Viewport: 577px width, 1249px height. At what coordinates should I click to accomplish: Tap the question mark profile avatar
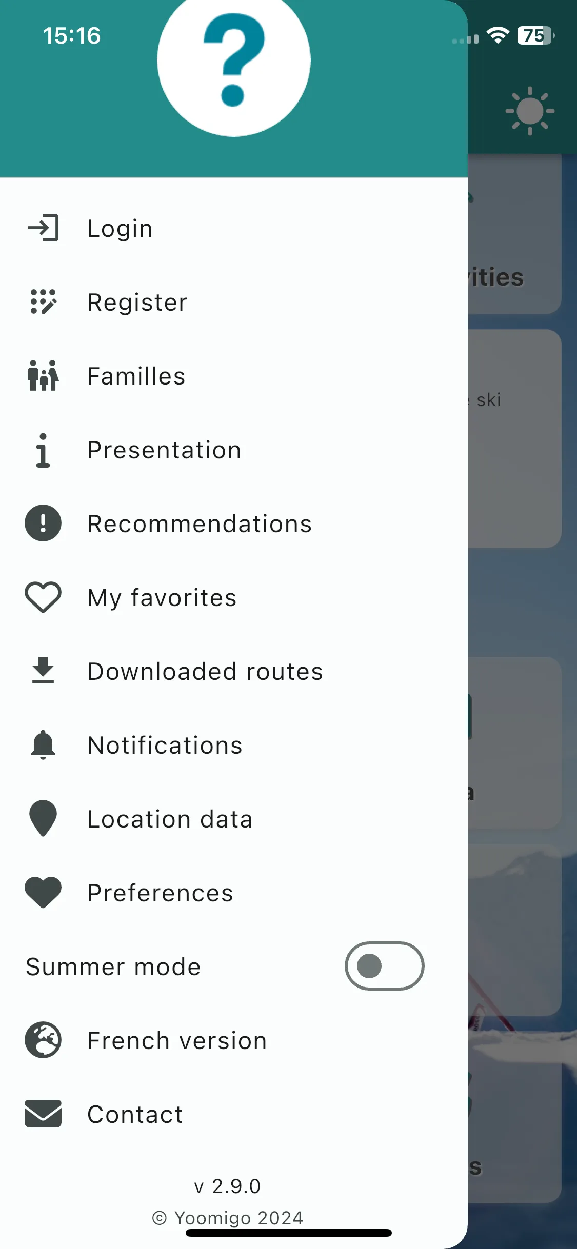tap(234, 60)
